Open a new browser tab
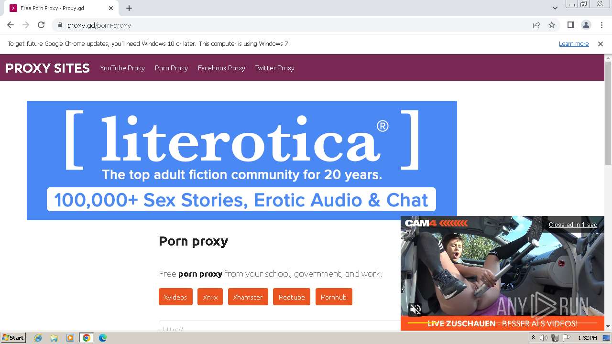 click(x=129, y=8)
